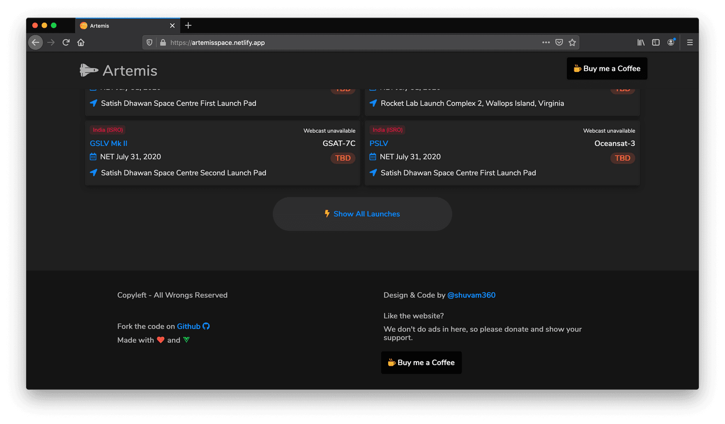
Task: Reload the Artemis page
Action: coord(66,43)
